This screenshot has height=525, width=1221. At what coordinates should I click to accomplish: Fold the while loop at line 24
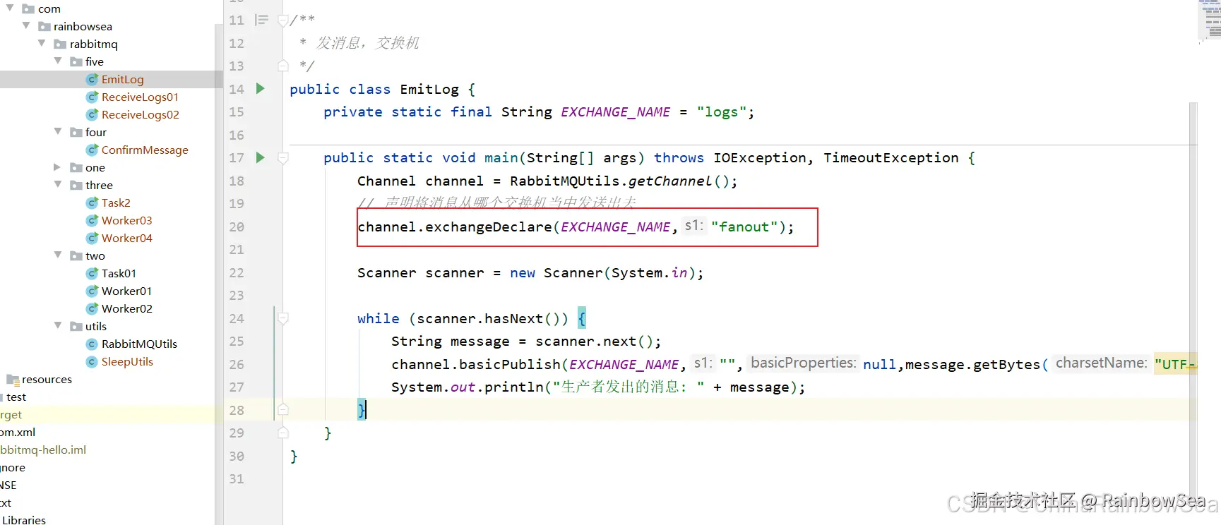[283, 318]
